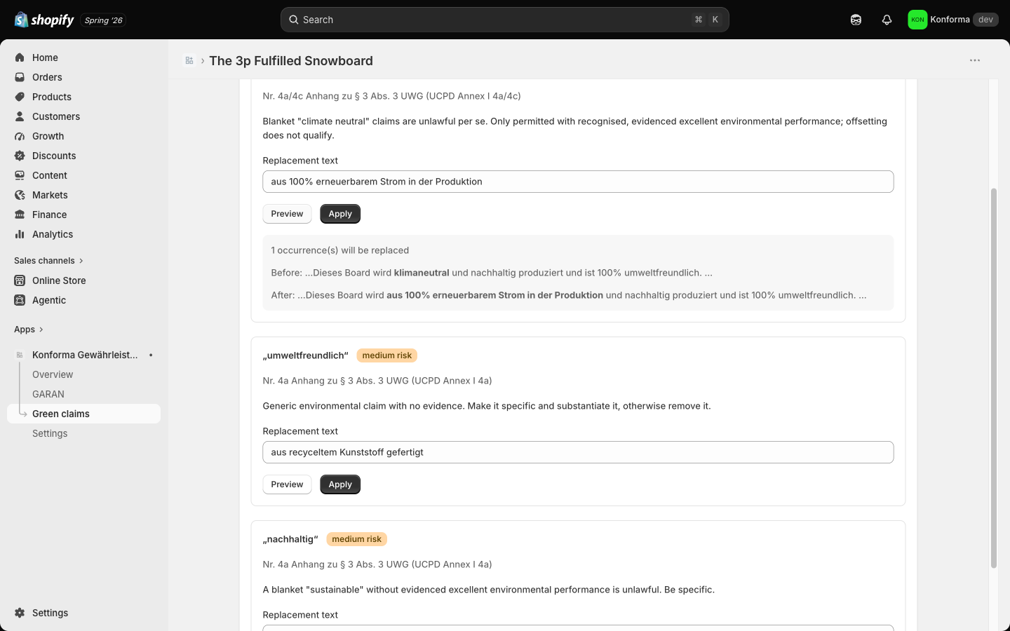Click medium risk badge on umweltfreundlich
The height and width of the screenshot is (631, 1010).
click(x=387, y=355)
